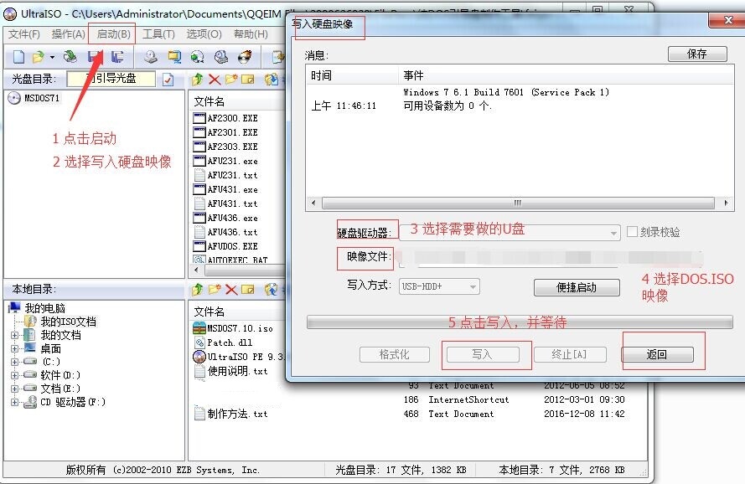The image size is (745, 484).
Task: Expand the 软件(D:) drive node
Action: [15, 375]
